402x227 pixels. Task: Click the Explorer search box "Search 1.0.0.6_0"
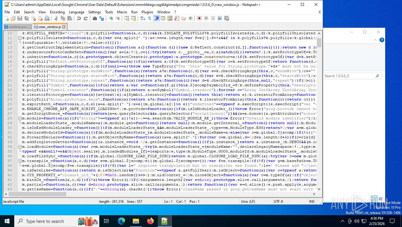tap(352, 76)
